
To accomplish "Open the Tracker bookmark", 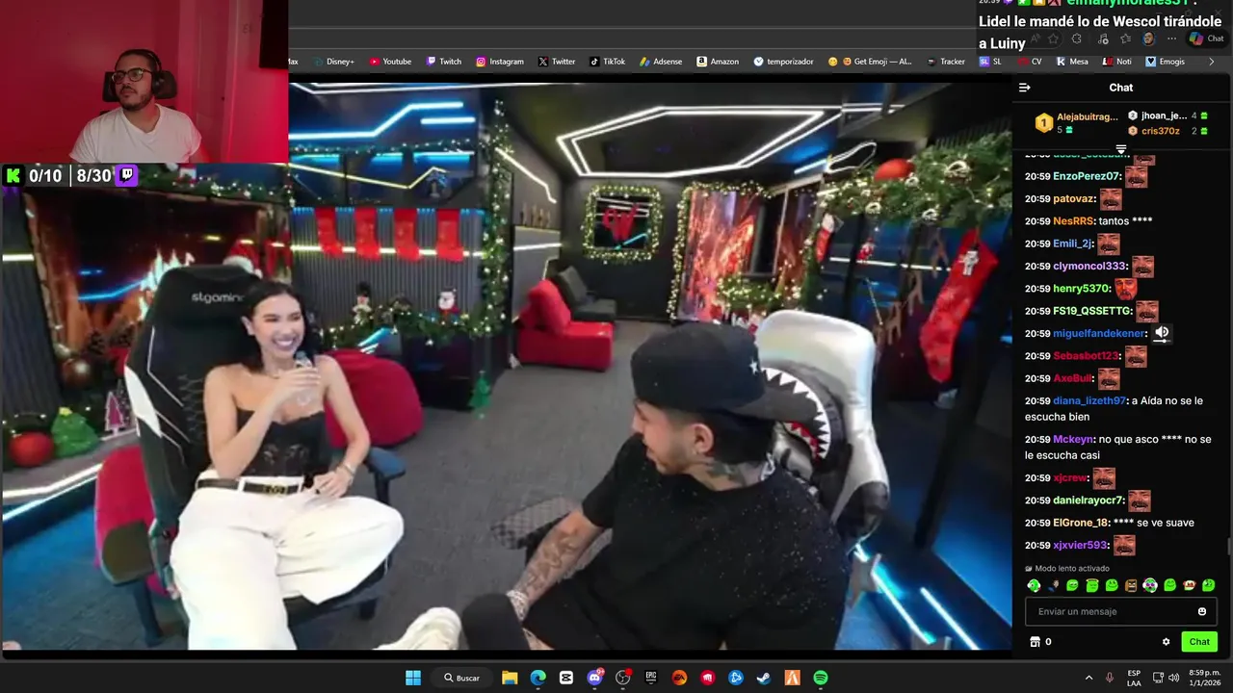I will (946, 62).
